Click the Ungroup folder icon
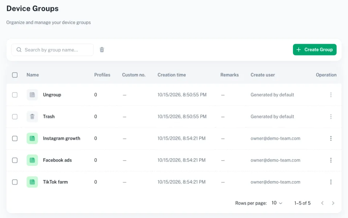This screenshot has width=348, height=218. pyautogui.click(x=32, y=95)
